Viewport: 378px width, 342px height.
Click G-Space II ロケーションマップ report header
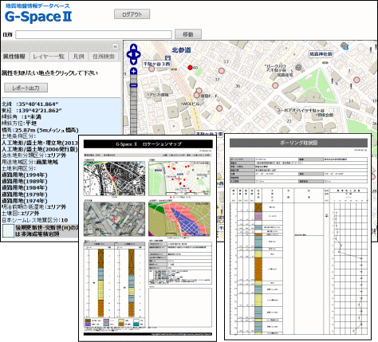coord(148,144)
